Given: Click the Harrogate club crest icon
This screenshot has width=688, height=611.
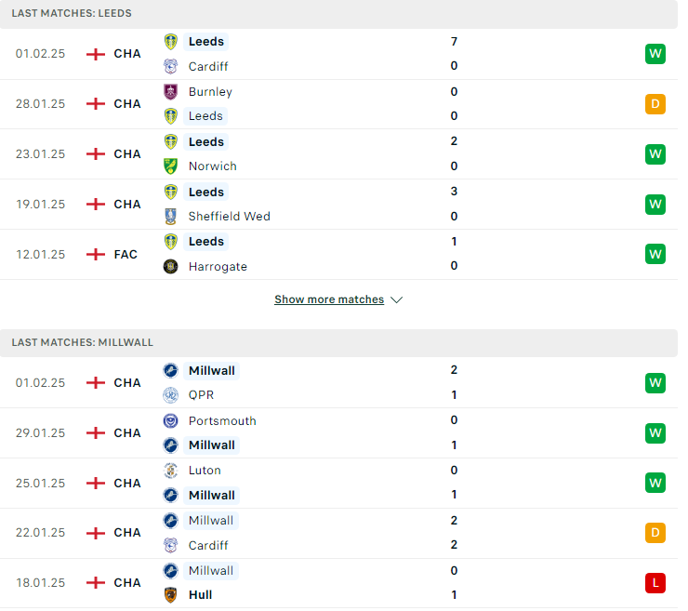Looking at the screenshot, I should tap(171, 266).
